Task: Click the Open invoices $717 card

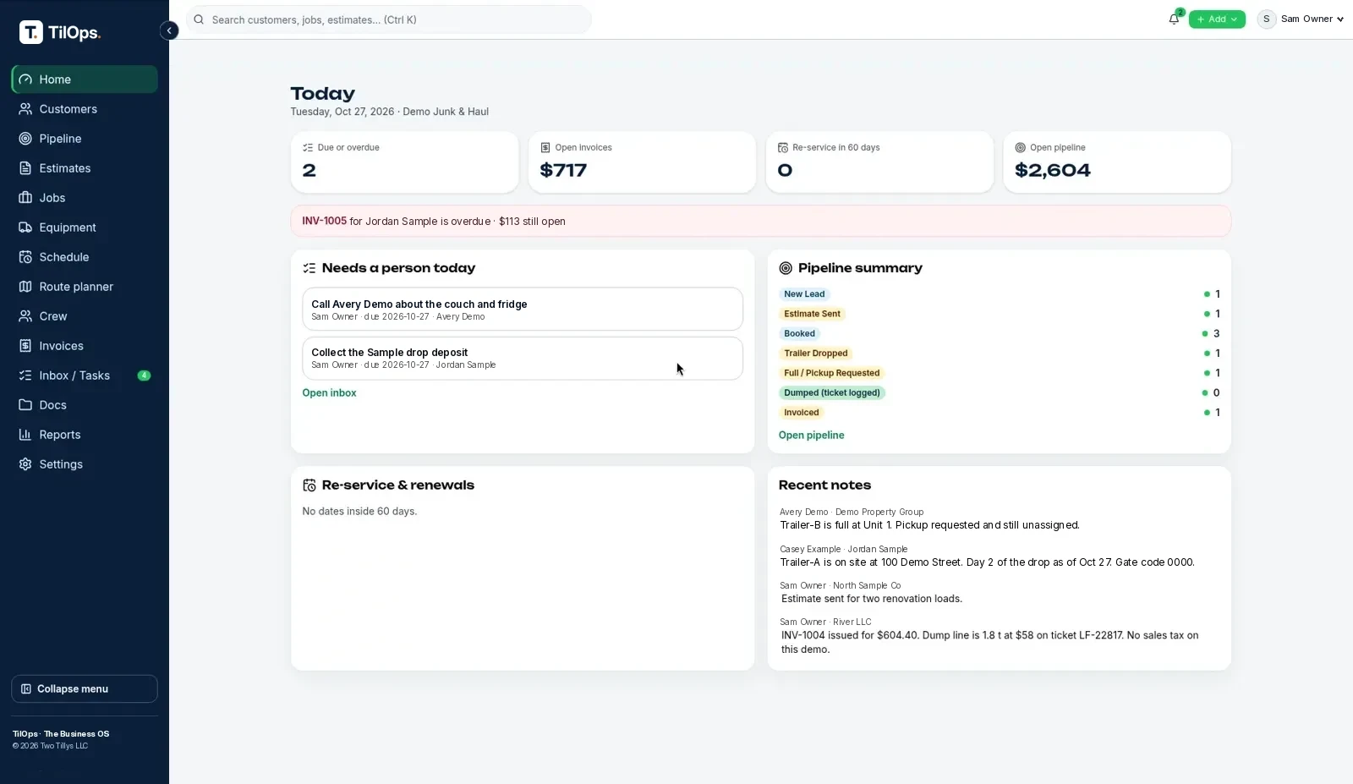Action: [x=642, y=162]
